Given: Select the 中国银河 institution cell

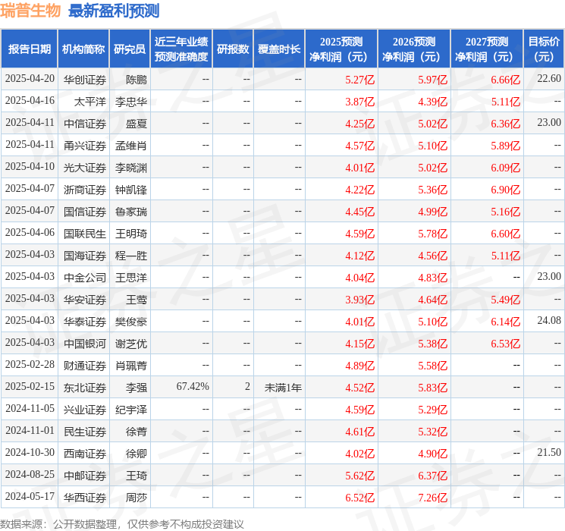Looking at the screenshot, I should pos(85,343).
